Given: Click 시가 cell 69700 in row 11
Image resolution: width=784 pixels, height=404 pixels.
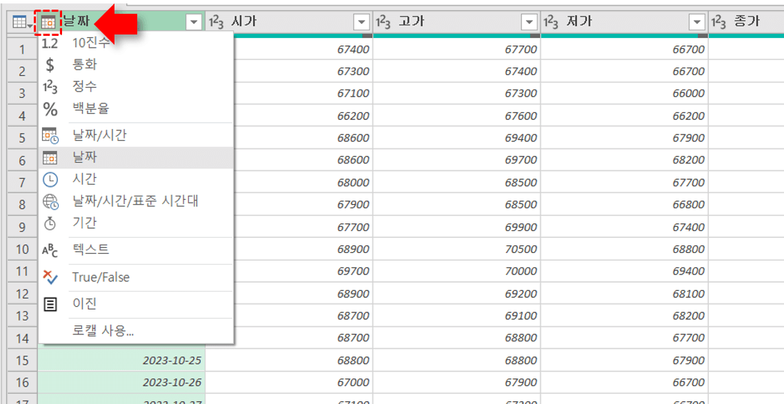Looking at the screenshot, I should pyautogui.click(x=289, y=271).
